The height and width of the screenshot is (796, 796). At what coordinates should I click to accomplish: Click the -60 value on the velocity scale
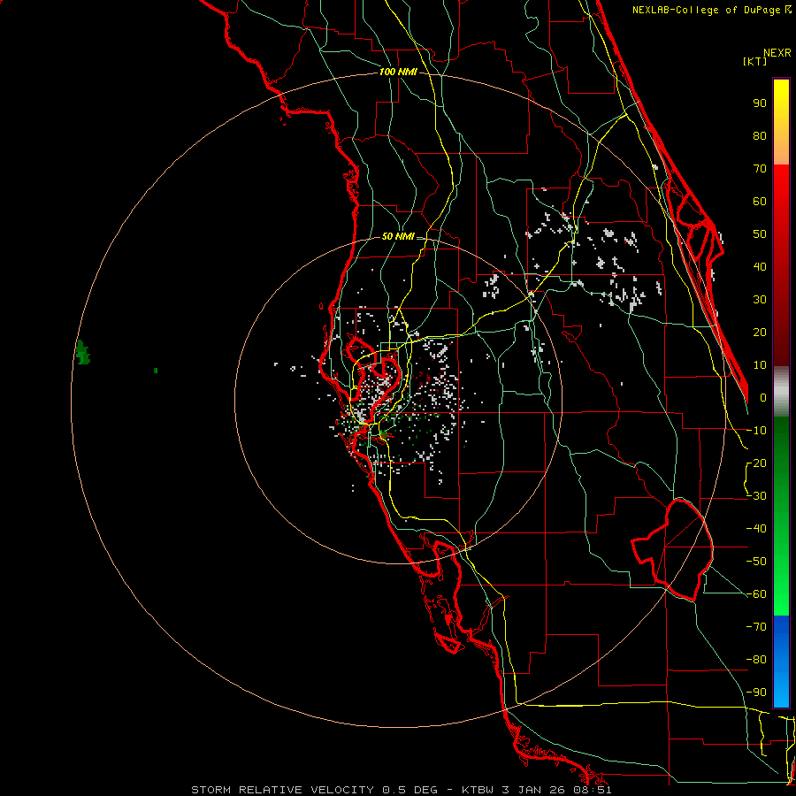click(x=756, y=594)
